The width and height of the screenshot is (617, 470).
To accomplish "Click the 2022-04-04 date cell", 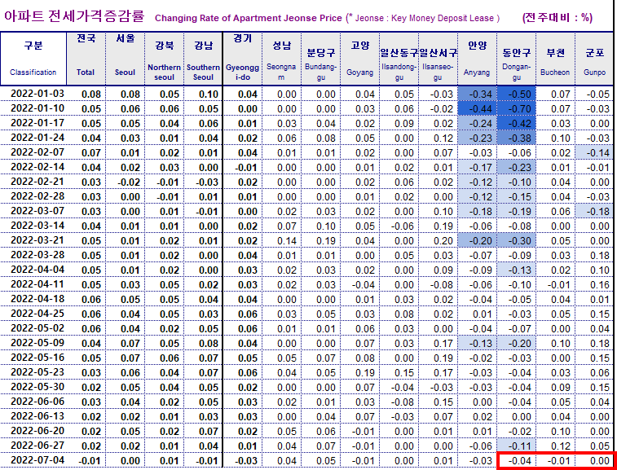I will 33,270.
